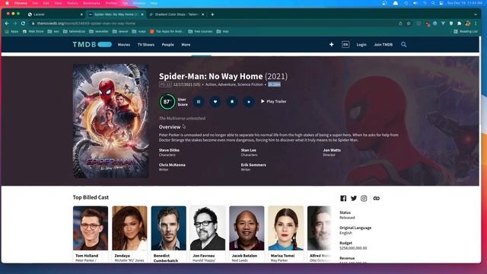This screenshot has height=274, width=487.
Task: Open the movie's Instagram icon
Action: click(364, 198)
